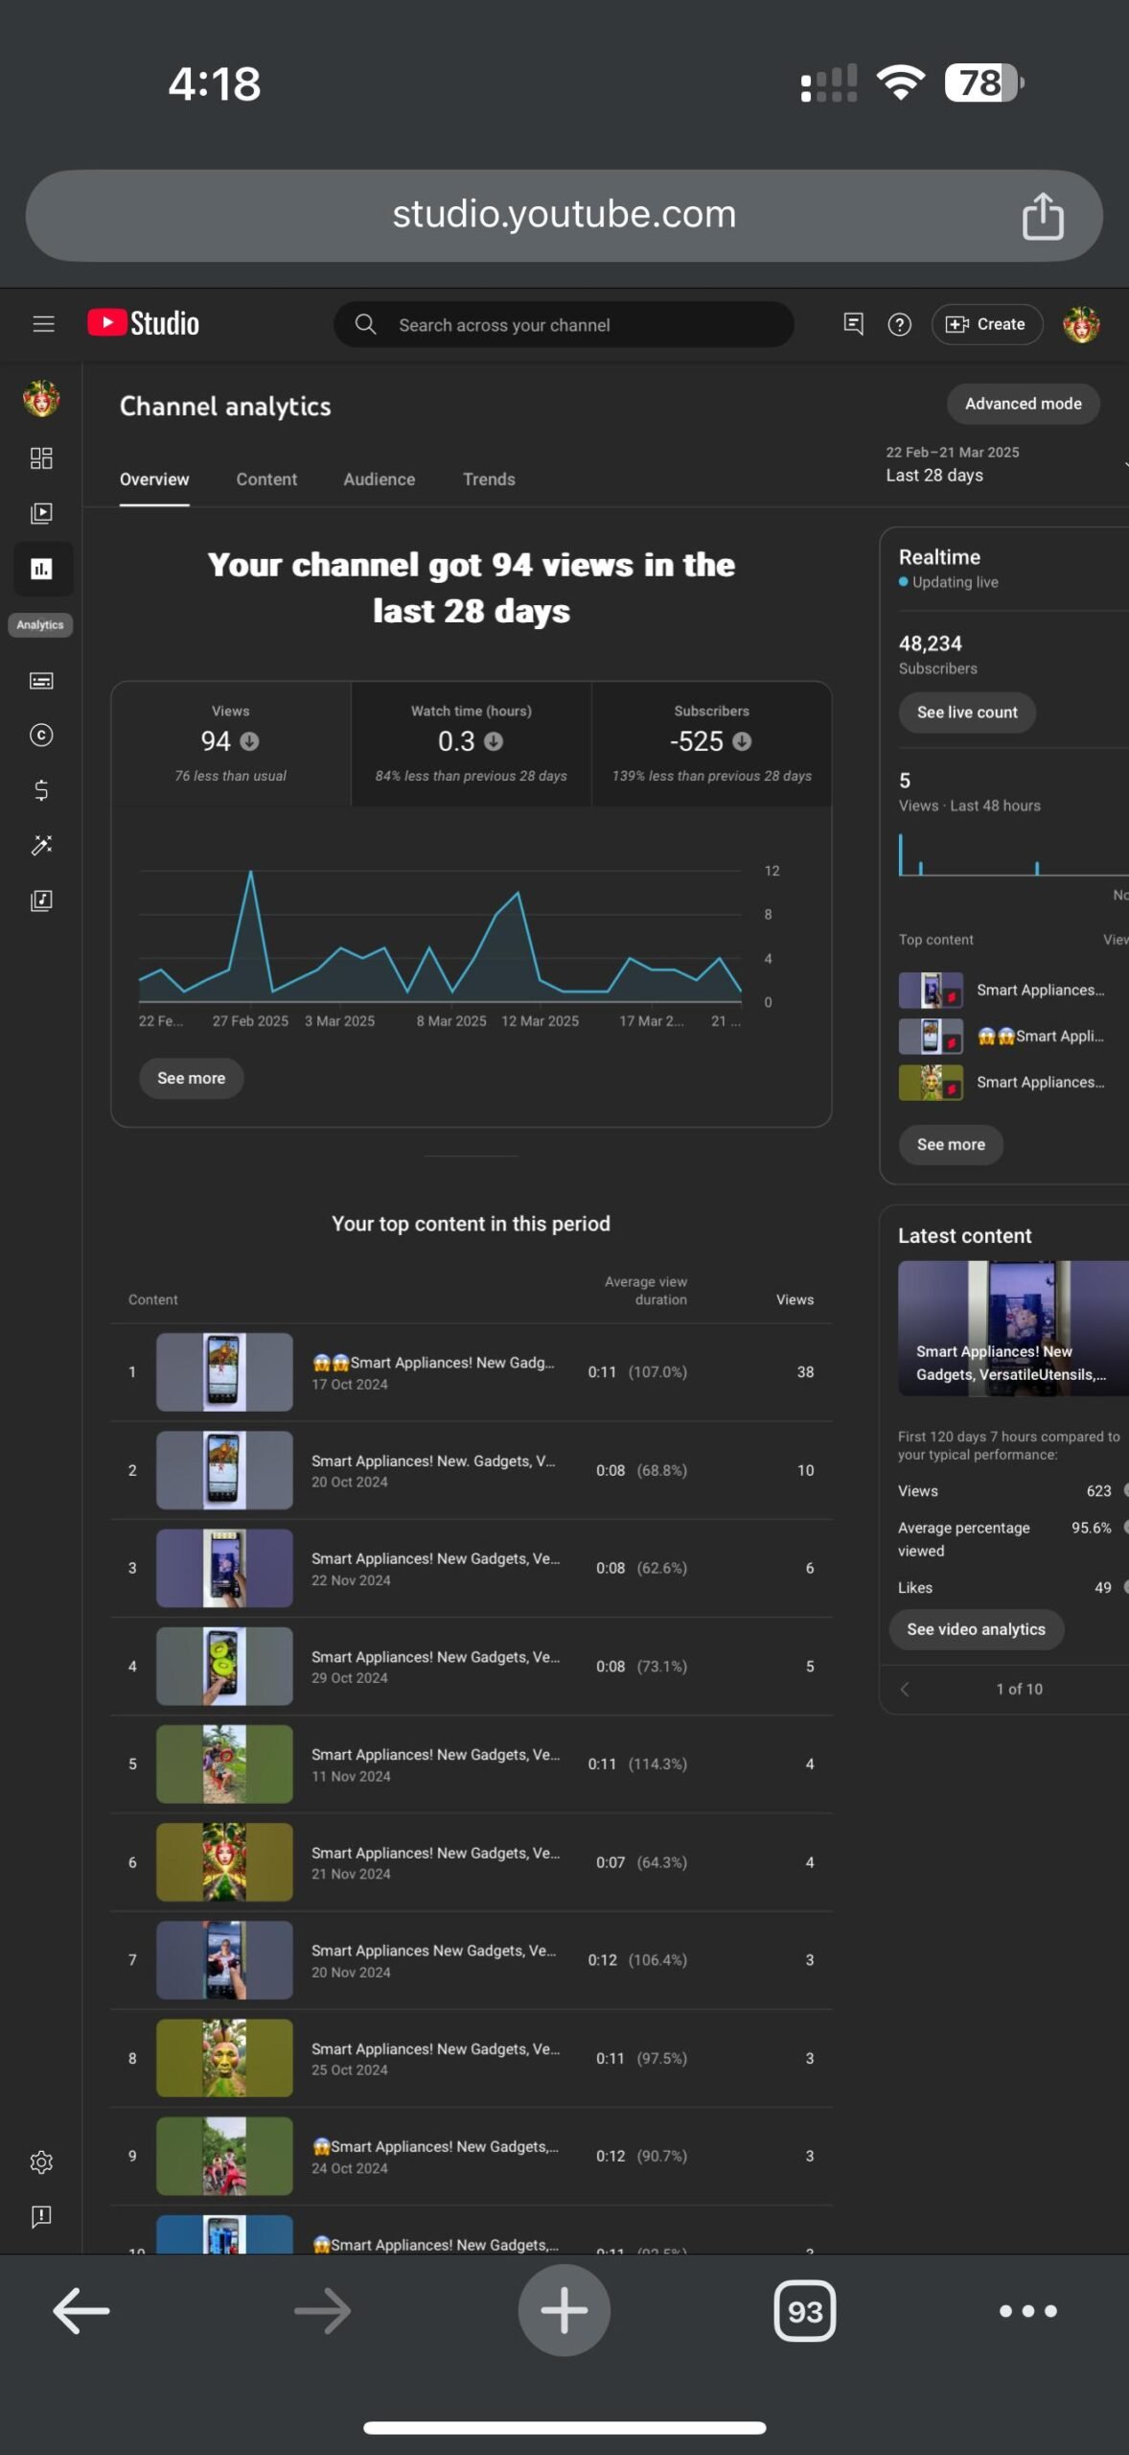
Task: Tap the Safari share icon
Action: click(1043, 215)
